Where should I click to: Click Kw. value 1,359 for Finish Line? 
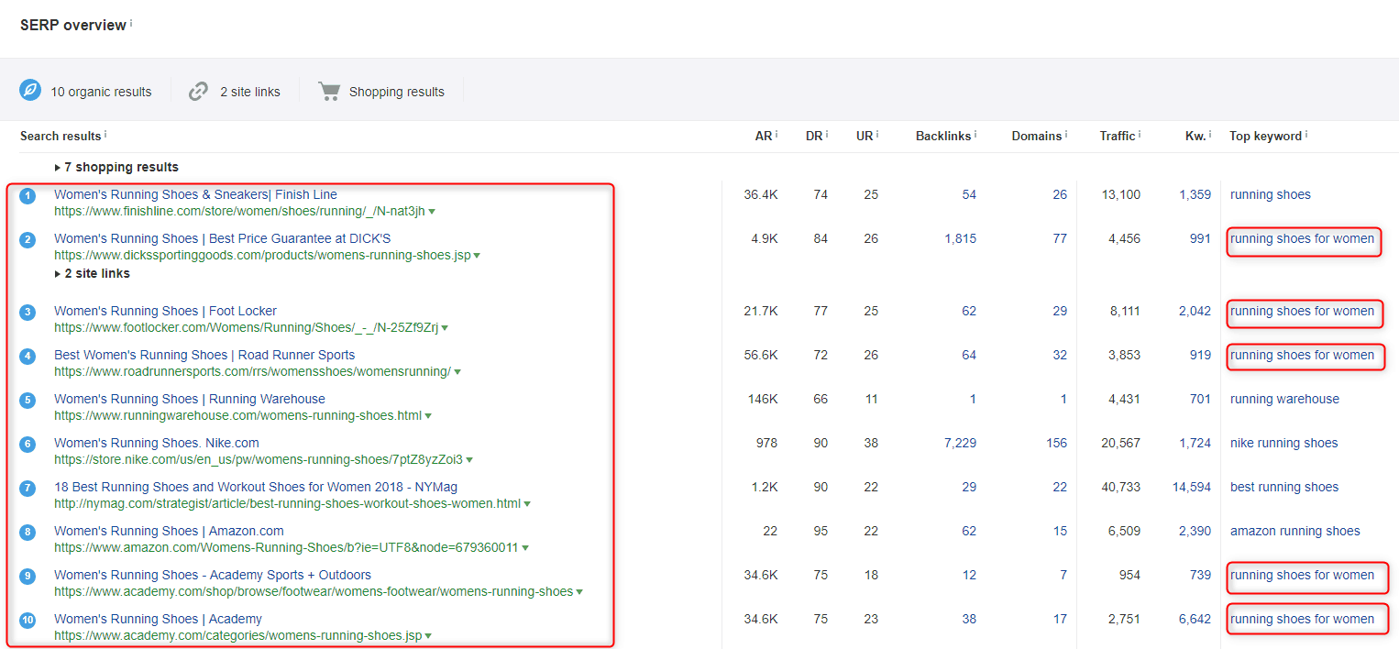(1195, 194)
